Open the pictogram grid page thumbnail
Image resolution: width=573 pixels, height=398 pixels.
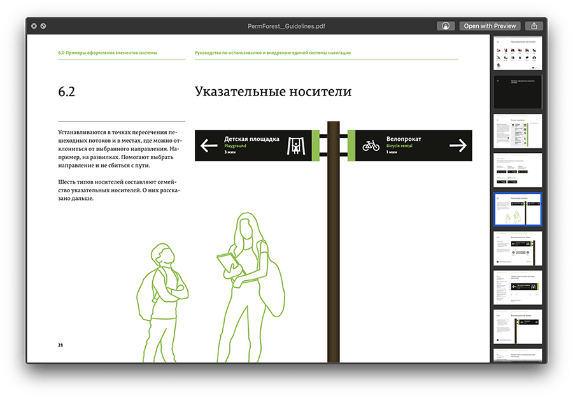(x=518, y=53)
